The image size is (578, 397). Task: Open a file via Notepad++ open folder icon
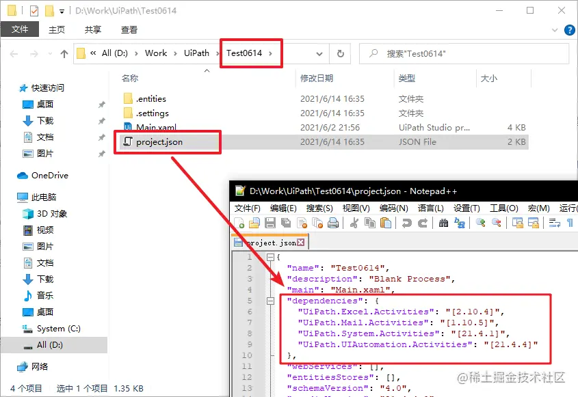pos(254,223)
